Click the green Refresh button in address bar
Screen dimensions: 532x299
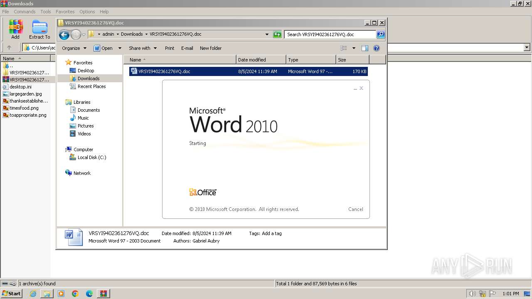click(277, 34)
